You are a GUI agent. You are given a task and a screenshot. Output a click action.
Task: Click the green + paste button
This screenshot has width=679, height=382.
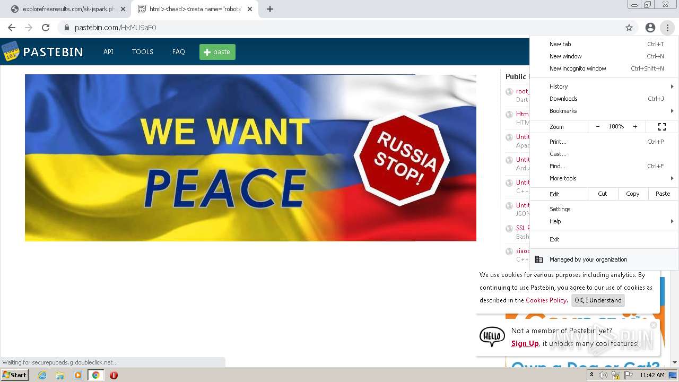(217, 52)
